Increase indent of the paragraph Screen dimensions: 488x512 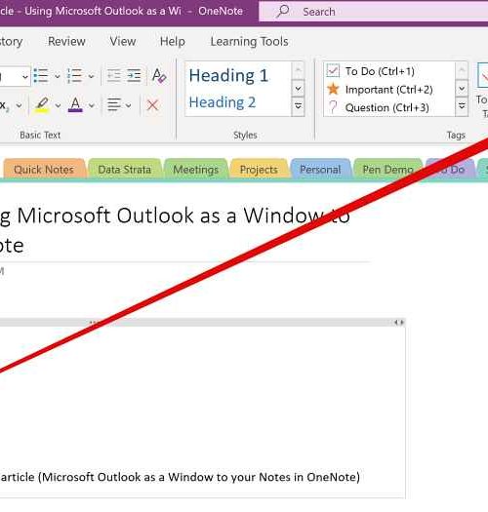point(134,76)
